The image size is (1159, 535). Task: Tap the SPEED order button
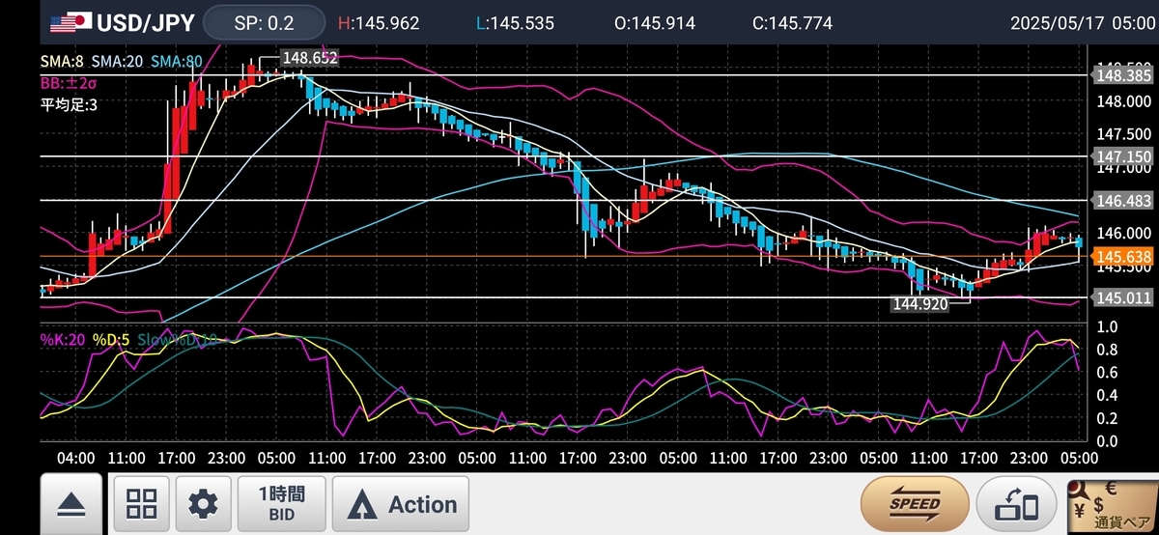click(916, 503)
